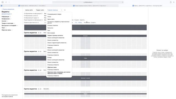Select Отзывы клиентов page option
Viewport: 176px width, 99px height.
click(x=53, y=26)
